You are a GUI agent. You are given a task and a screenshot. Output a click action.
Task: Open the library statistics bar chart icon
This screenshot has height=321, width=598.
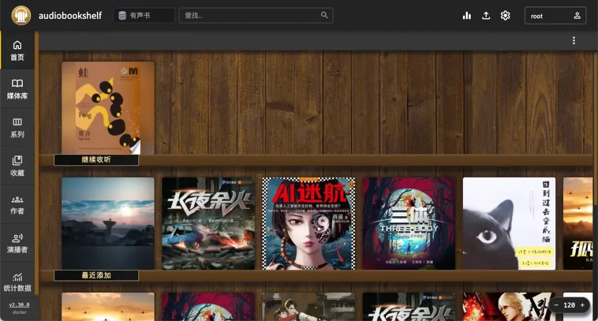(x=467, y=15)
